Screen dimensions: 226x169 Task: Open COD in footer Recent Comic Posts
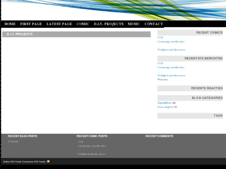(x=81, y=142)
